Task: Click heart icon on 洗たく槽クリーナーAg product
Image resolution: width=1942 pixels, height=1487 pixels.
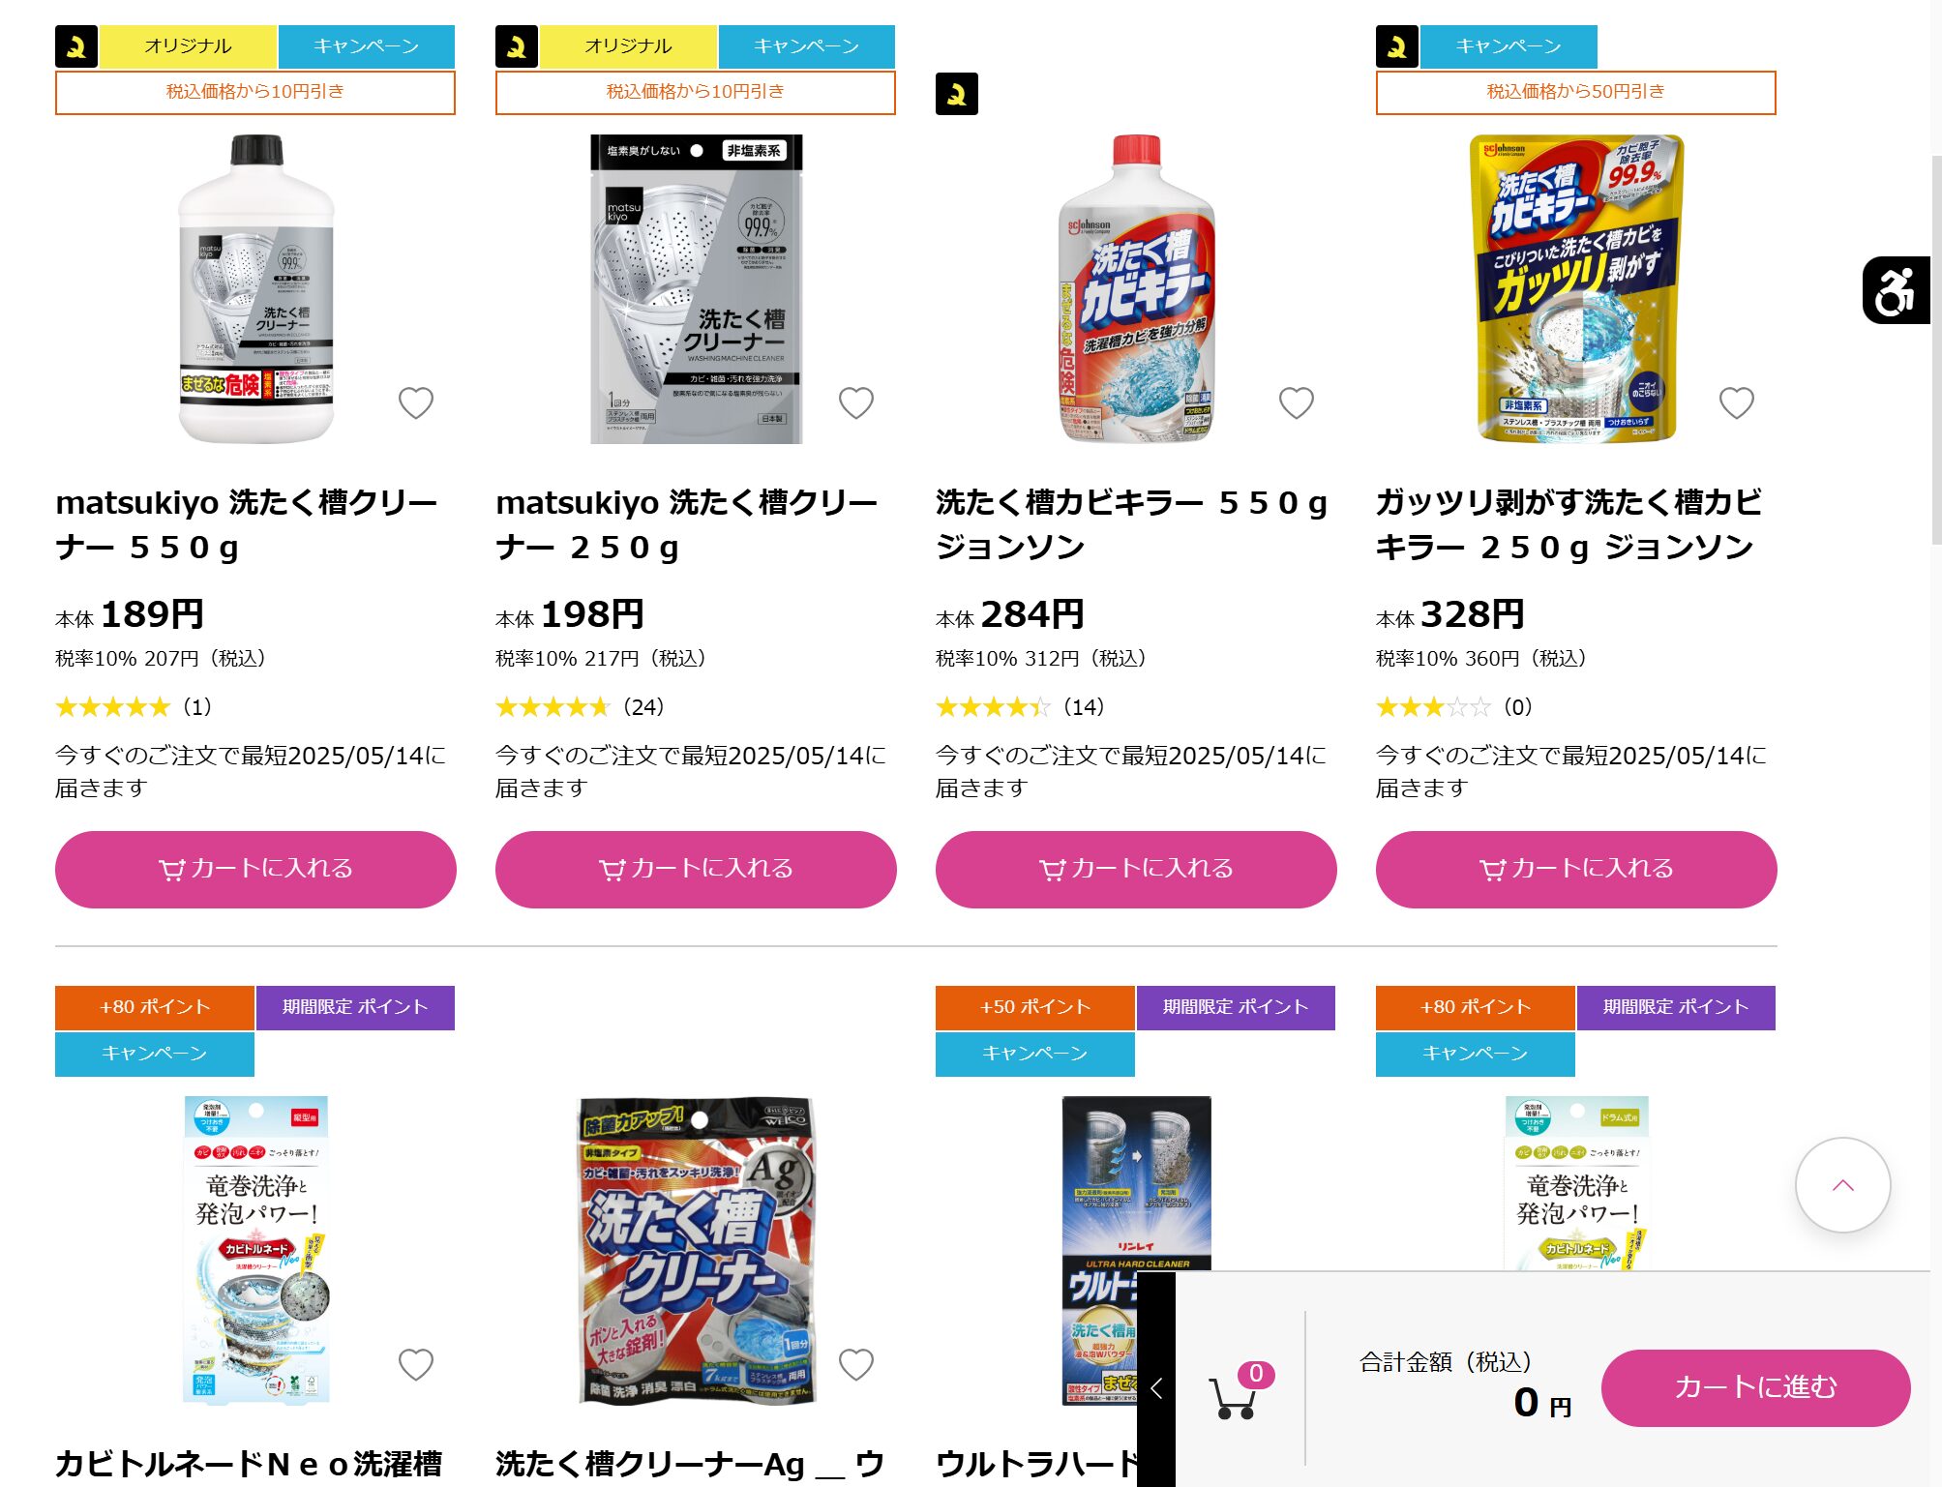Action: [x=856, y=1364]
